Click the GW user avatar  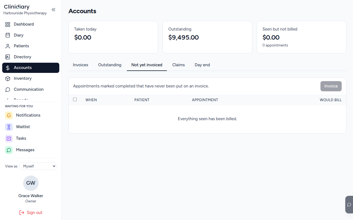click(31, 183)
